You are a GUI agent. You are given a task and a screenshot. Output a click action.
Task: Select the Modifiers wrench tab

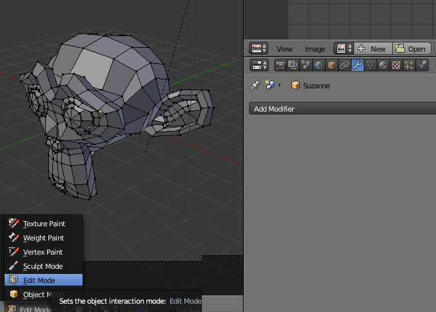[x=357, y=65]
